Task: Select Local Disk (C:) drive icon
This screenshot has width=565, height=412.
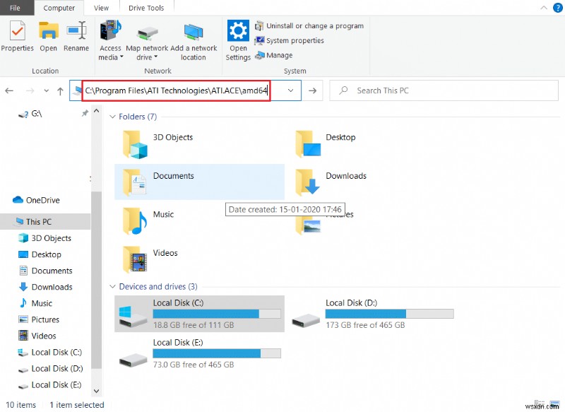Action: [132, 317]
